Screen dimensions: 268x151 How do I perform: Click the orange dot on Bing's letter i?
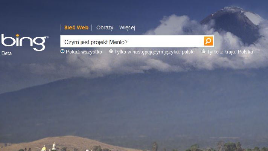point(18,35)
